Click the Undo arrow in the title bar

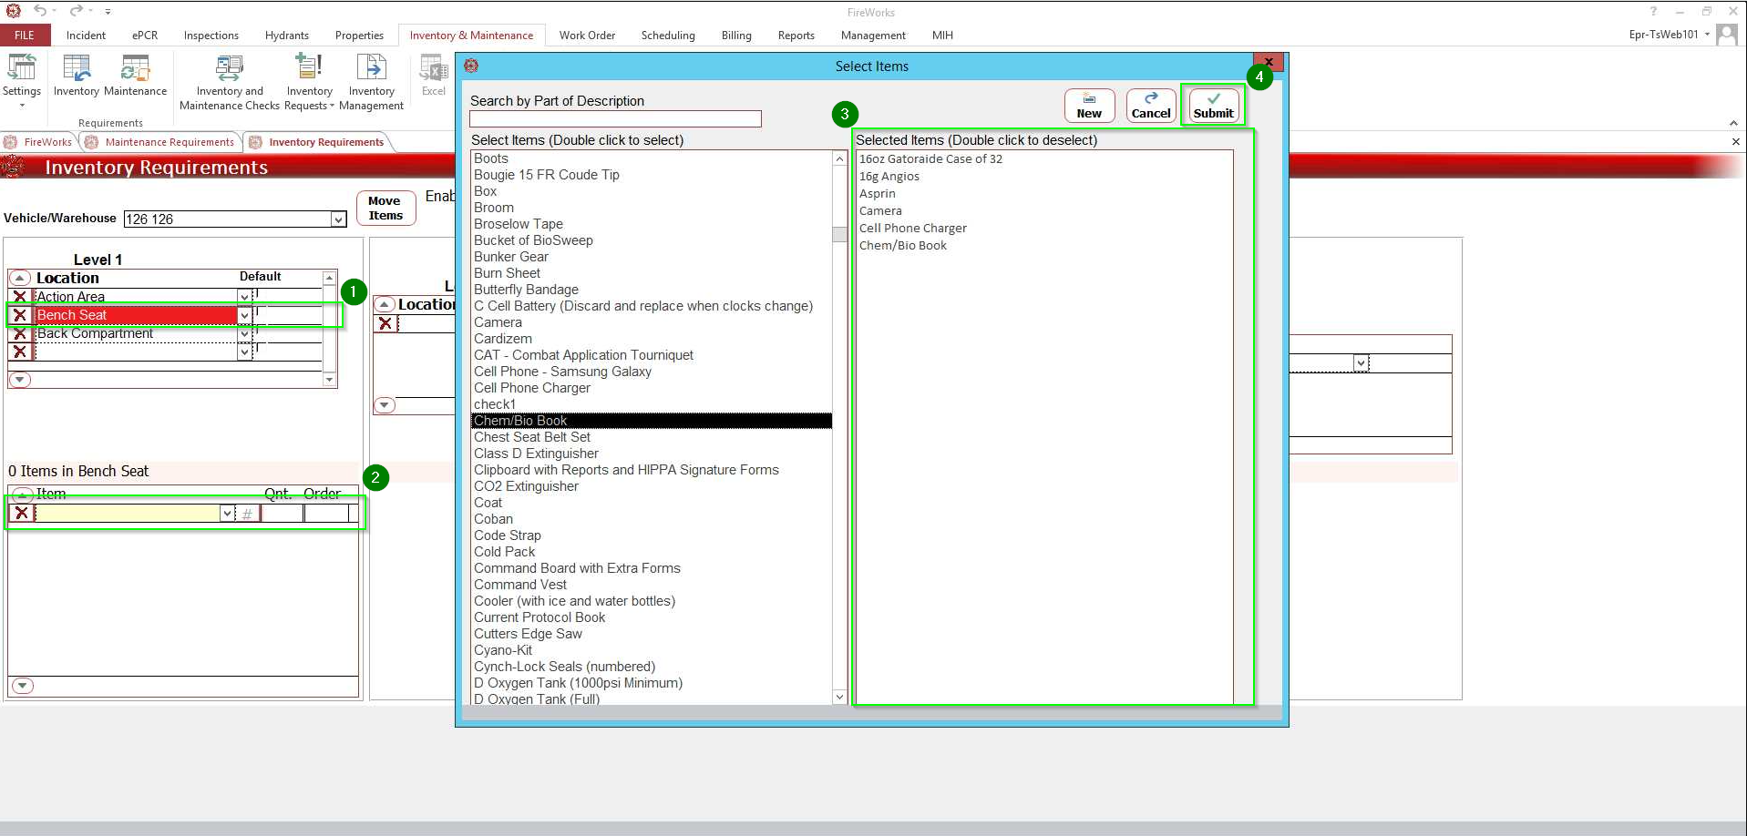40,11
